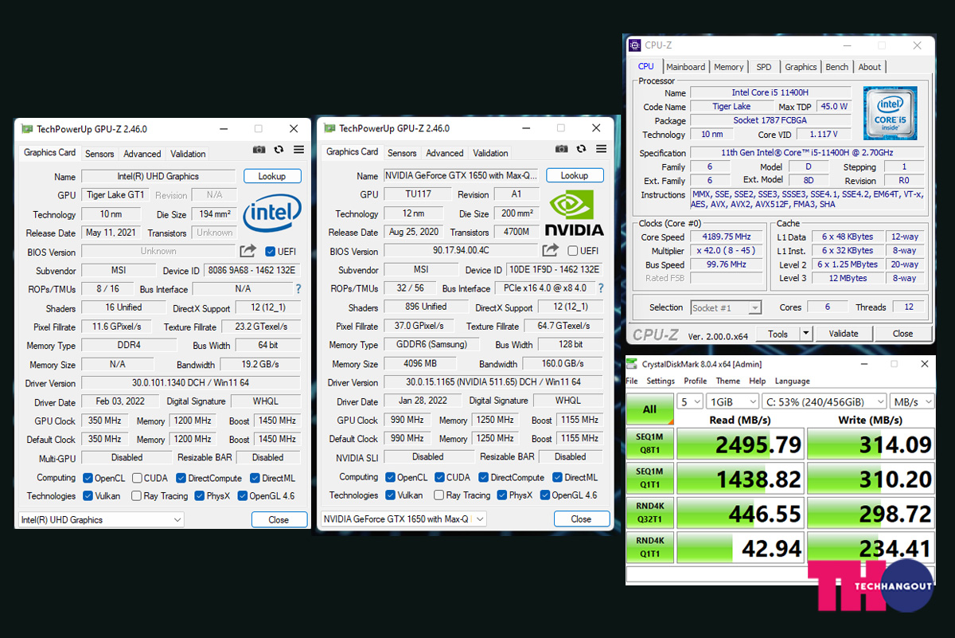Run the SEQ1M Q8T1 test

tap(649, 444)
